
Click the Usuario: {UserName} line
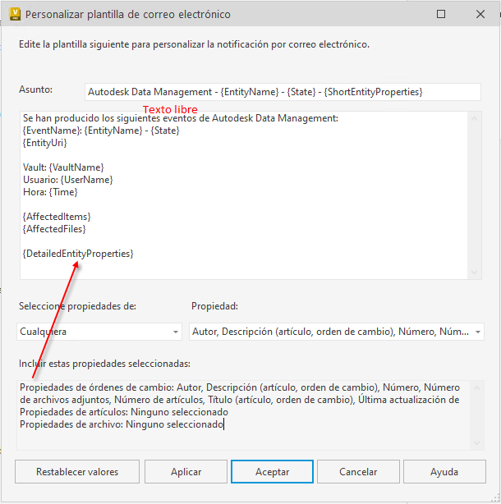[x=68, y=180]
